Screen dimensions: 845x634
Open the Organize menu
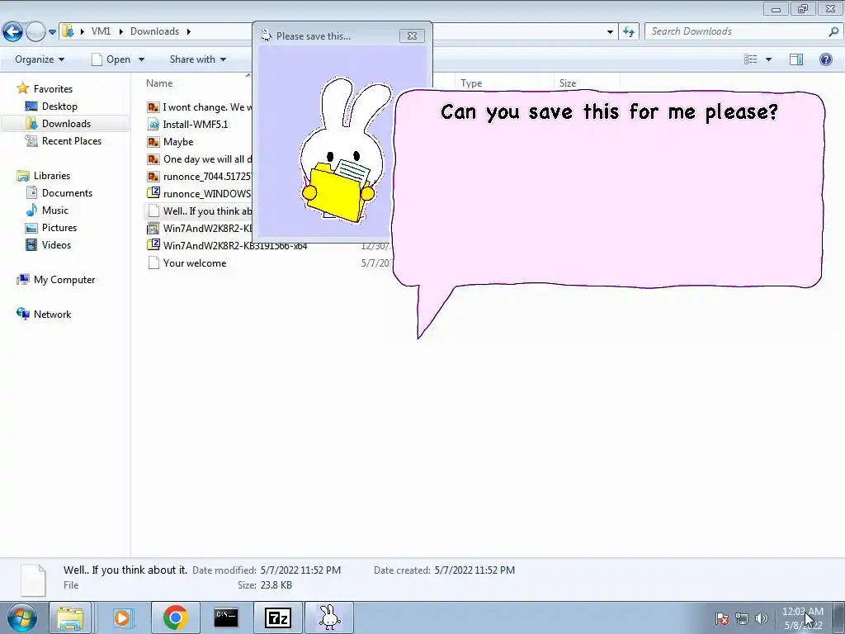pos(40,59)
